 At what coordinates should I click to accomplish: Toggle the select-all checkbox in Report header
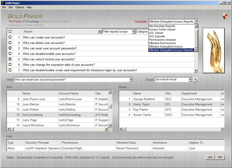click(10, 31)
